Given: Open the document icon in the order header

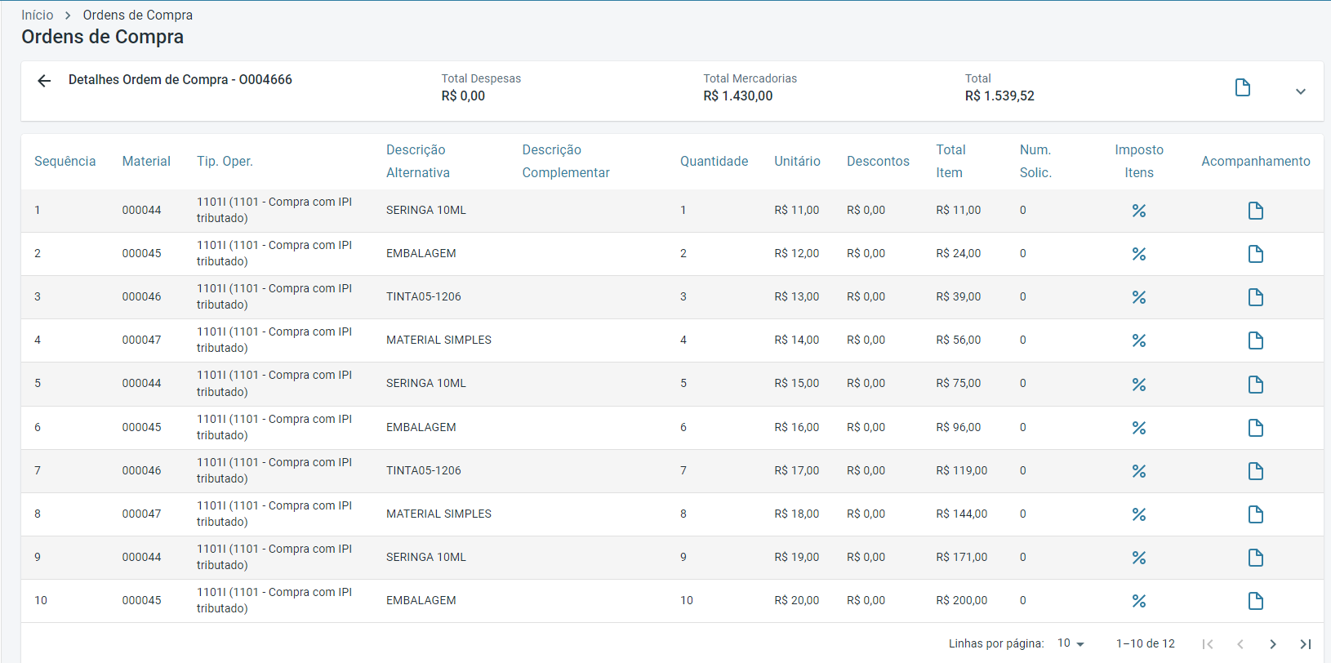Looking at the screenshot, I should [x=1242, y=87].
